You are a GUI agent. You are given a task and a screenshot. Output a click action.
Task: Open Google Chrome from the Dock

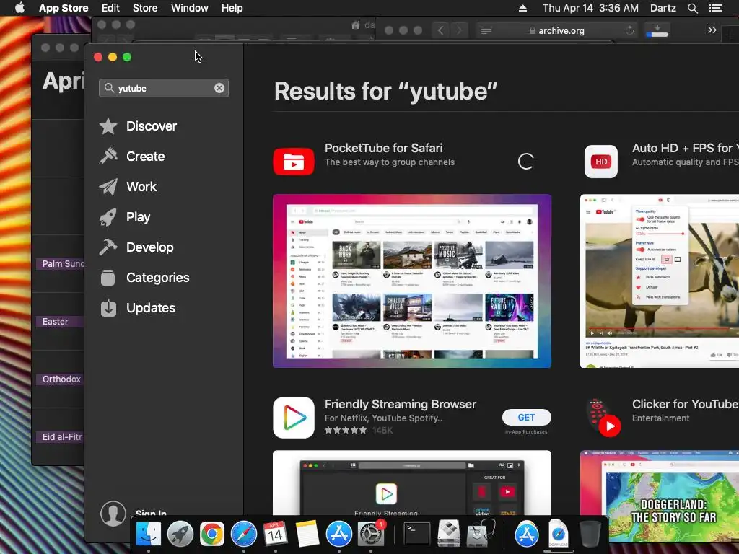(211, 535)
